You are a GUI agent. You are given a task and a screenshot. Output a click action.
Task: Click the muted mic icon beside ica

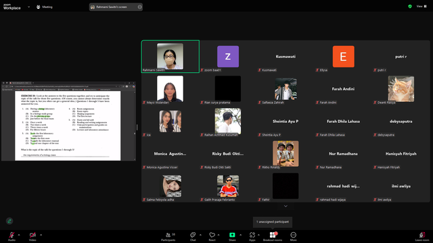tap(144, 135)
